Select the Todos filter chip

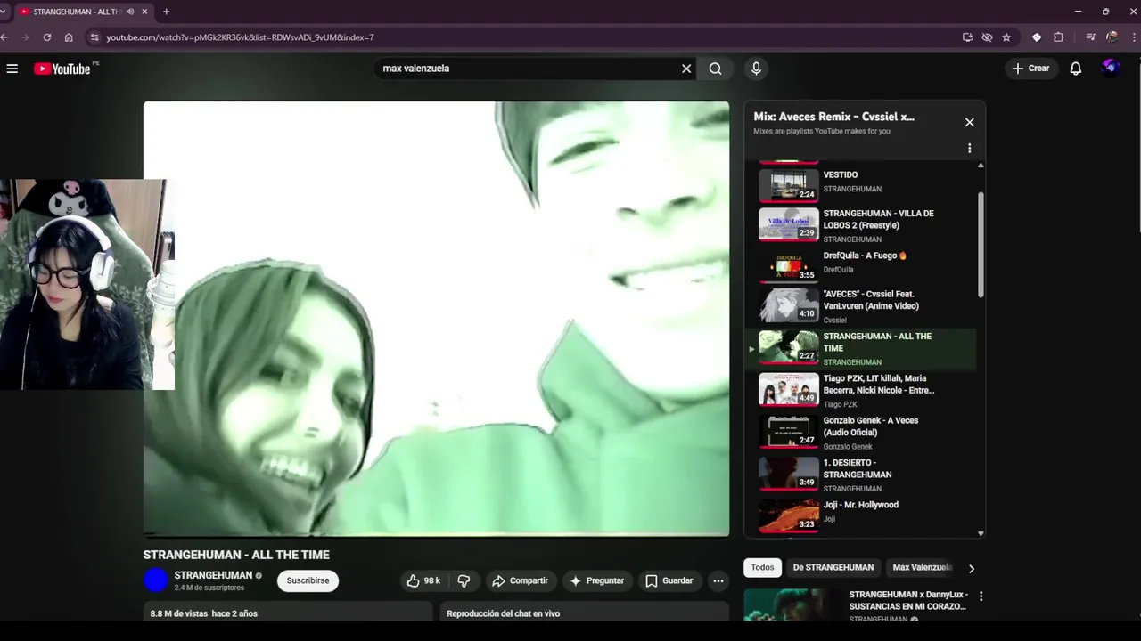tap(762, 567)
